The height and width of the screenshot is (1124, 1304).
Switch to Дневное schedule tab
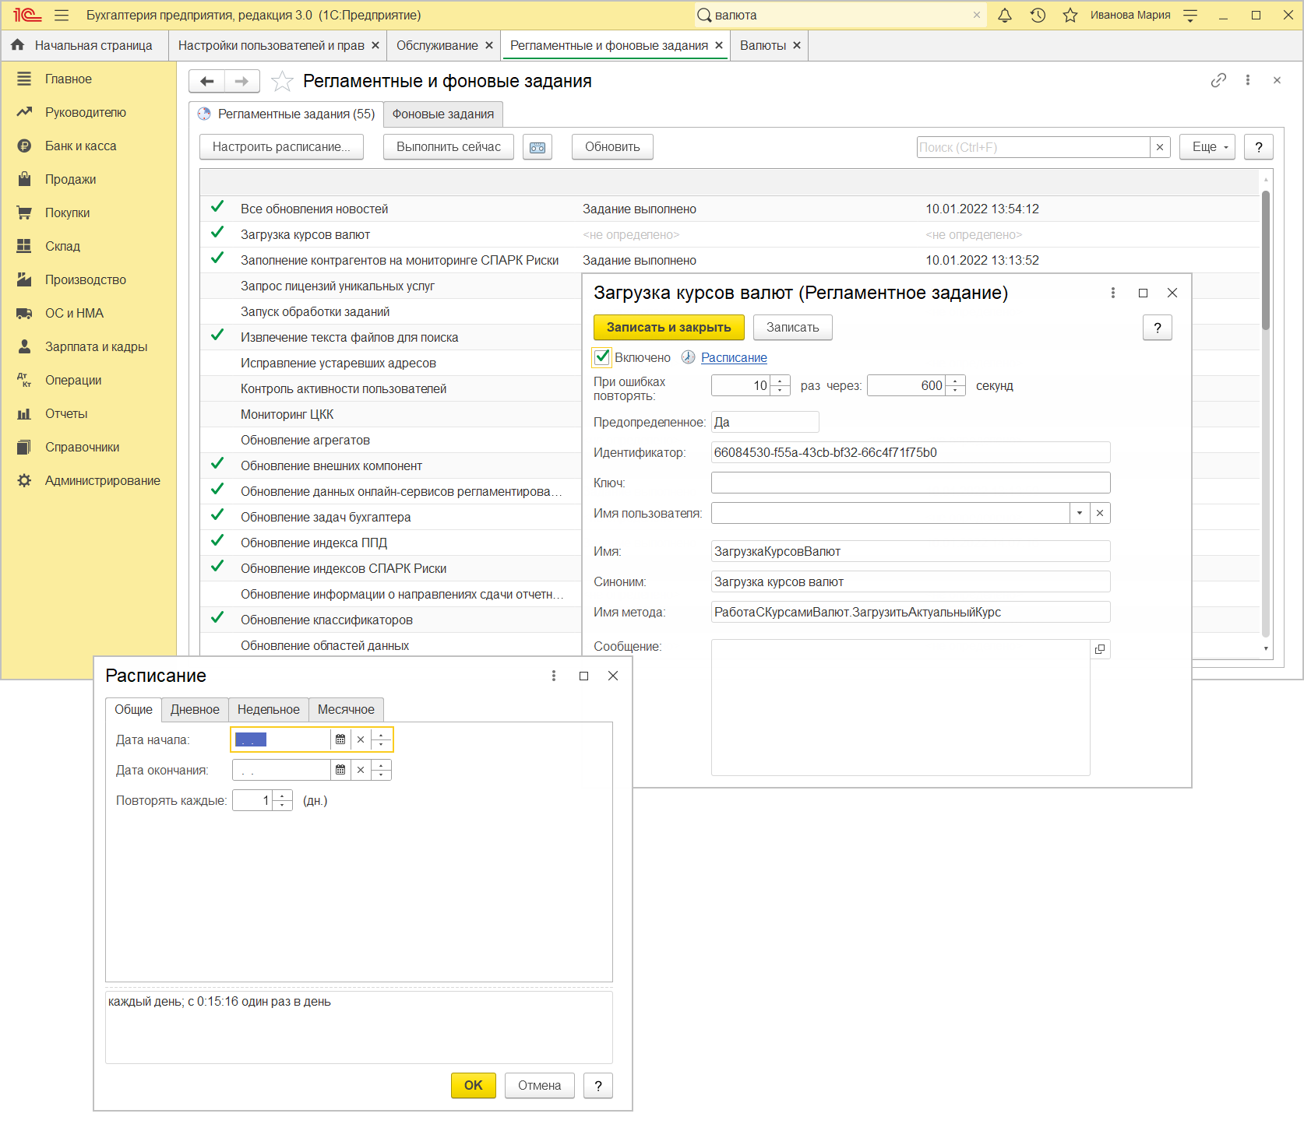pos(195,710)
